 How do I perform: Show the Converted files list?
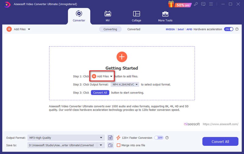coord(134,29)
